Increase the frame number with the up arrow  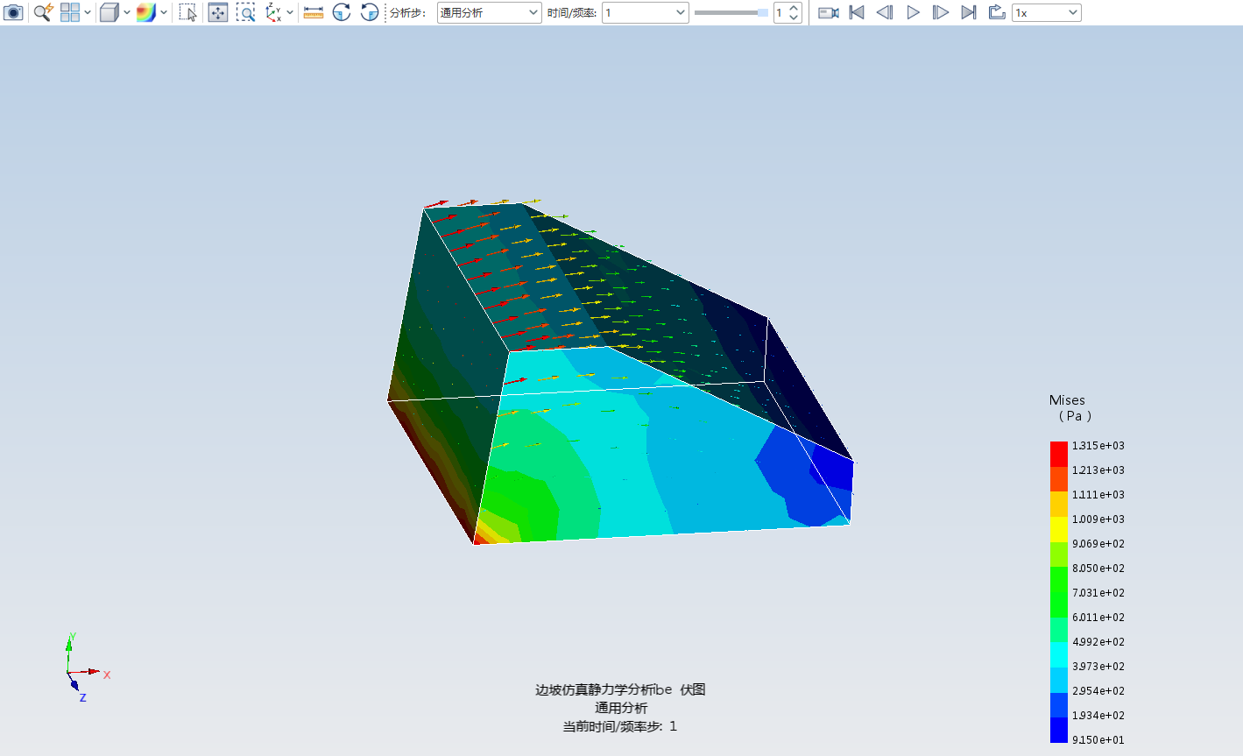[x=794, y=8]
